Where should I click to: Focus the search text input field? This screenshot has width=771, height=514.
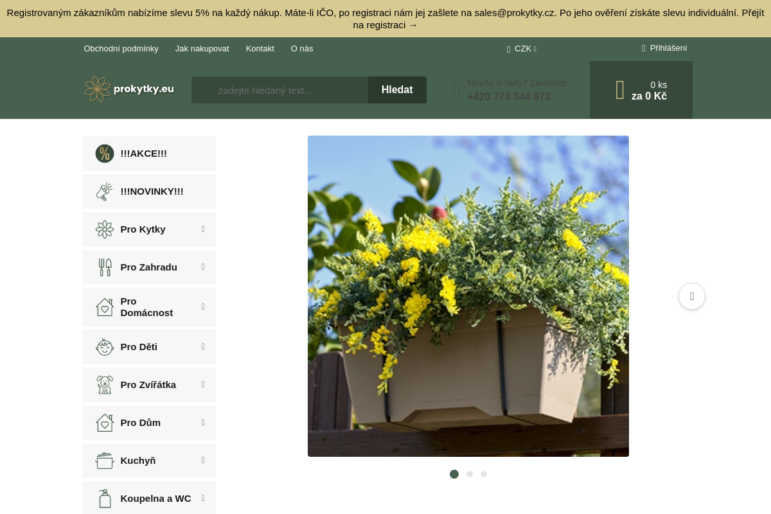click(x=280, y=90)
